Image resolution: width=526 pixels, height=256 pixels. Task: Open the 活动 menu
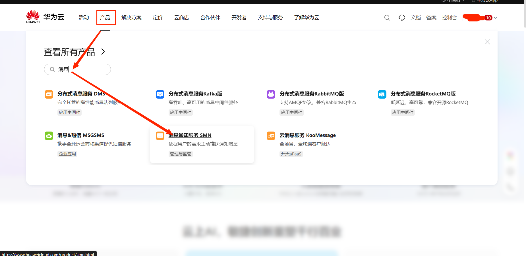(84, 18)
